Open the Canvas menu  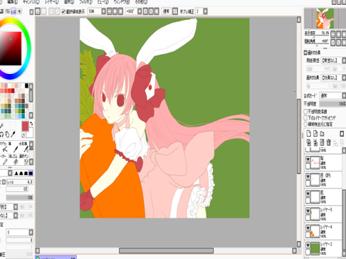[x=31, y=2]
